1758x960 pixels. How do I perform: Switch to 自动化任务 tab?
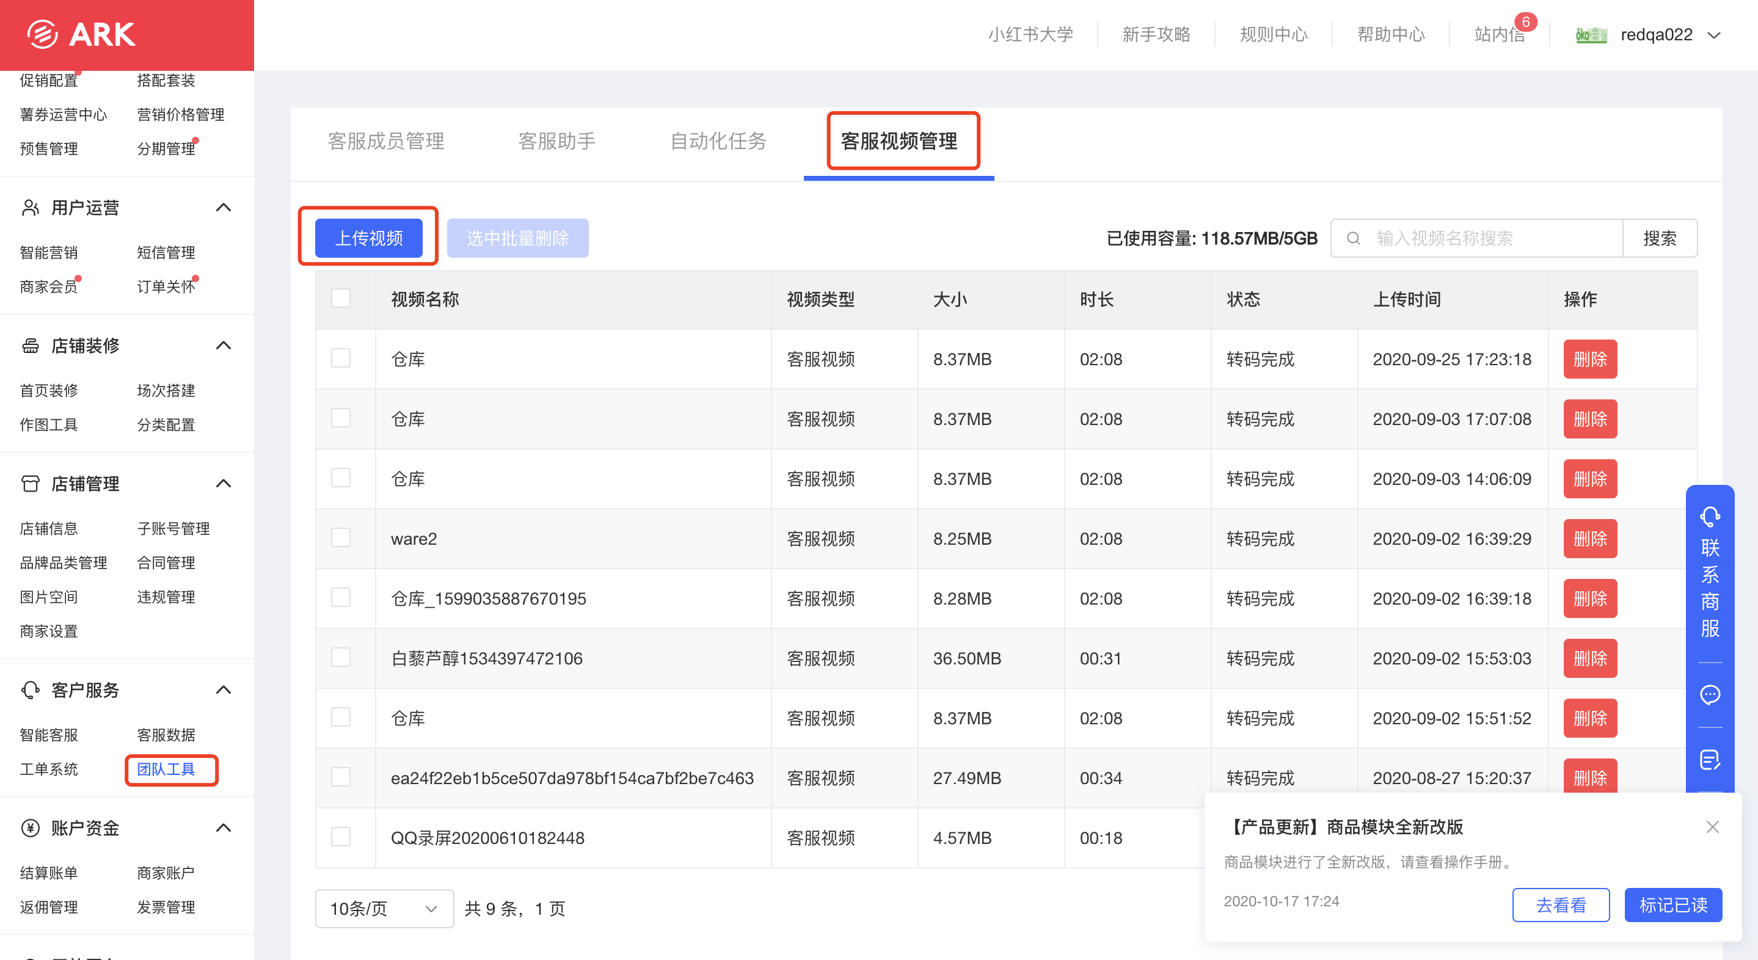tap(718, 141)
